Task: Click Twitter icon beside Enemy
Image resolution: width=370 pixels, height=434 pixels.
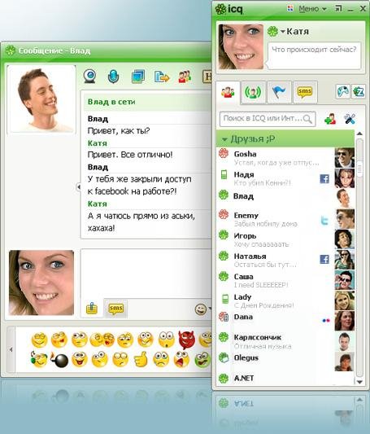Action: tap(324, 221)
